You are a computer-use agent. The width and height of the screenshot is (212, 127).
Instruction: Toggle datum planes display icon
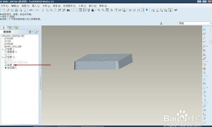(x=153, y=10)
